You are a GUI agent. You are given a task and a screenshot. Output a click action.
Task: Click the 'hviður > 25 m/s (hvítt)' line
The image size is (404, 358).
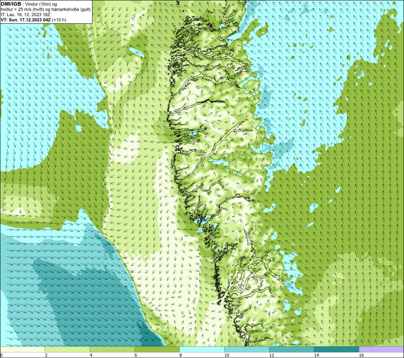(x=22, y=9)
